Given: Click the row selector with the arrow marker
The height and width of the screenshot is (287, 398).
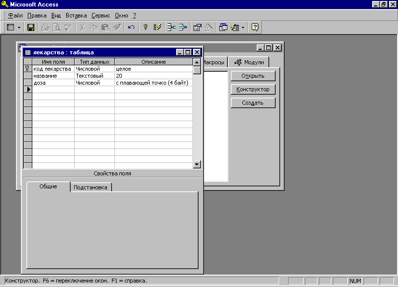Looking at the screenshot, I should tap(28, 90).
